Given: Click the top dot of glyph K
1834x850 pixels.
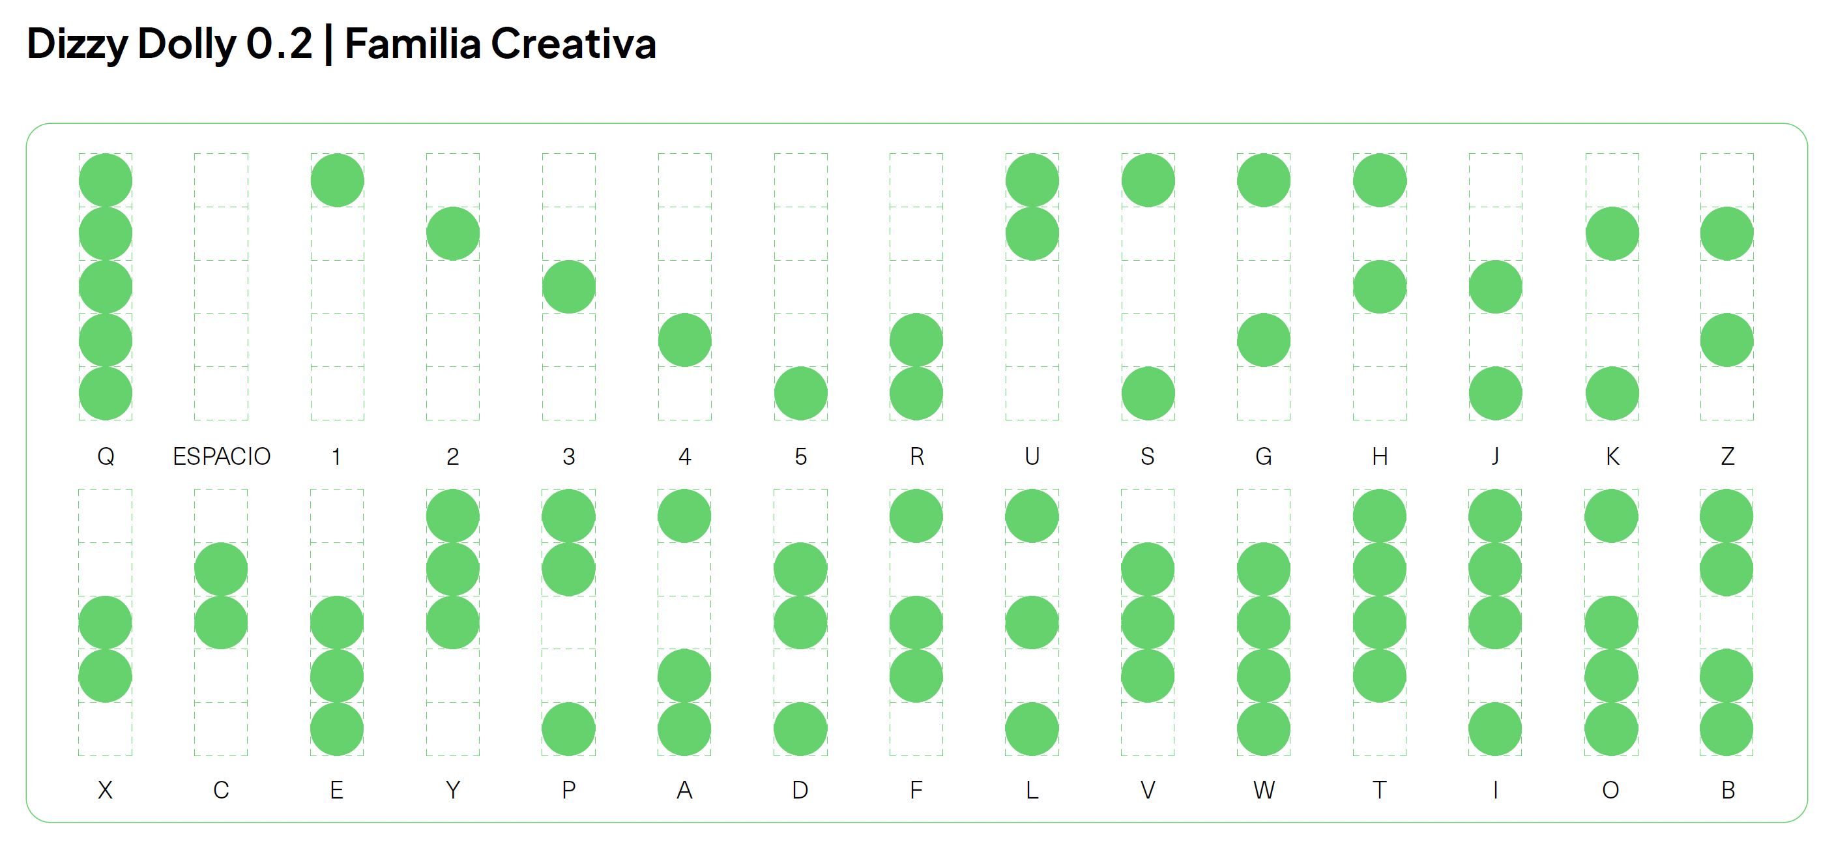Looking at the screenshot, I should [1612, 233].
